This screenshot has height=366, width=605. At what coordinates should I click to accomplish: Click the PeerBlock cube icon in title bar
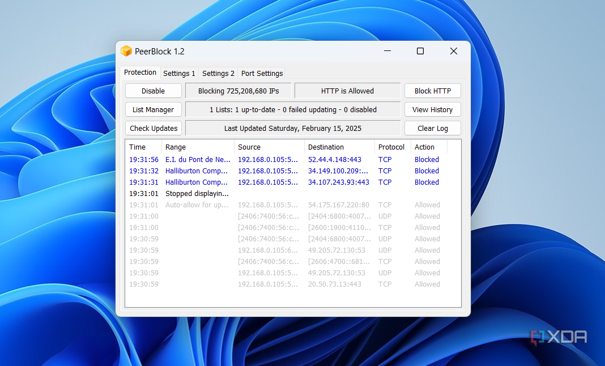126,51
